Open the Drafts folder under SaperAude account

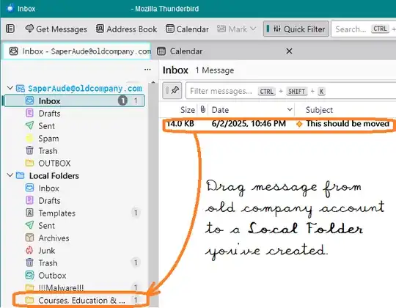pos(75,114)
